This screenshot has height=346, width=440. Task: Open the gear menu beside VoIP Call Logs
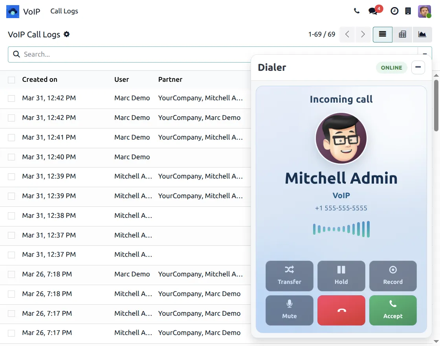pyautogui.click(x=67, y=34)
